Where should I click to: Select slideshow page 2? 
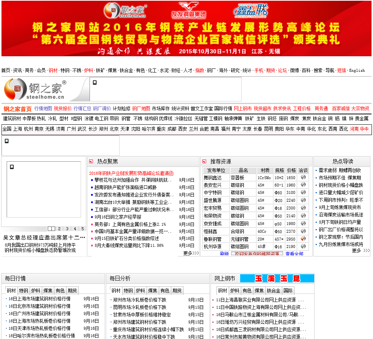[x=59, y=229]
